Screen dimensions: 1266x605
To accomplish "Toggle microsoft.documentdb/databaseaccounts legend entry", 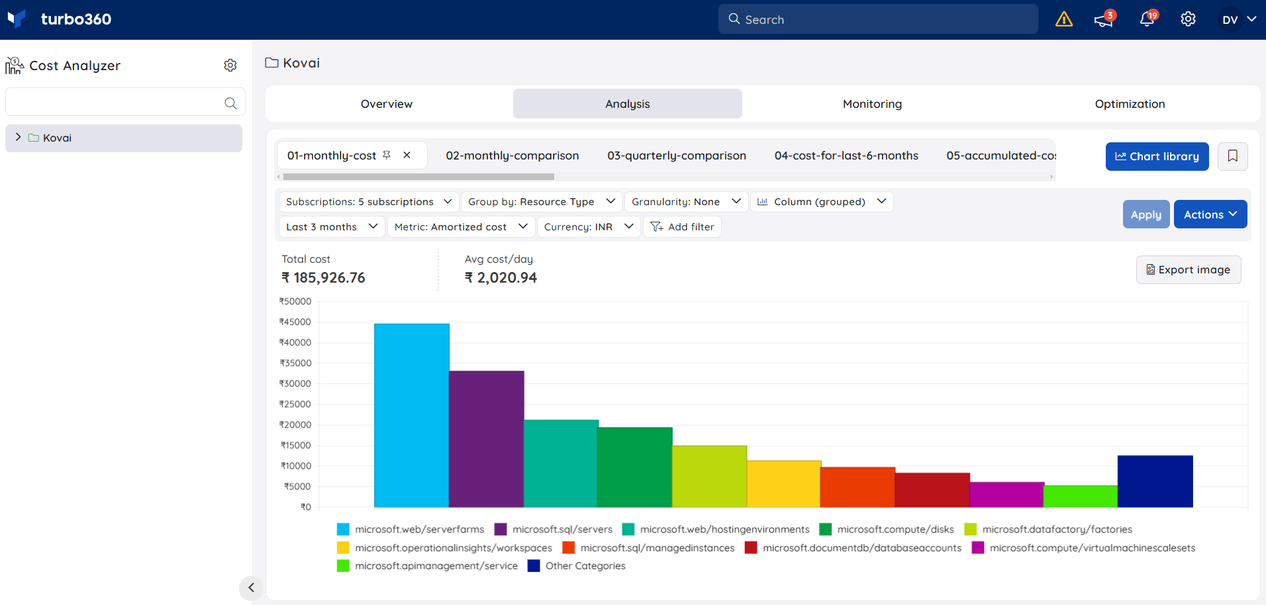I will click(853, 548).
